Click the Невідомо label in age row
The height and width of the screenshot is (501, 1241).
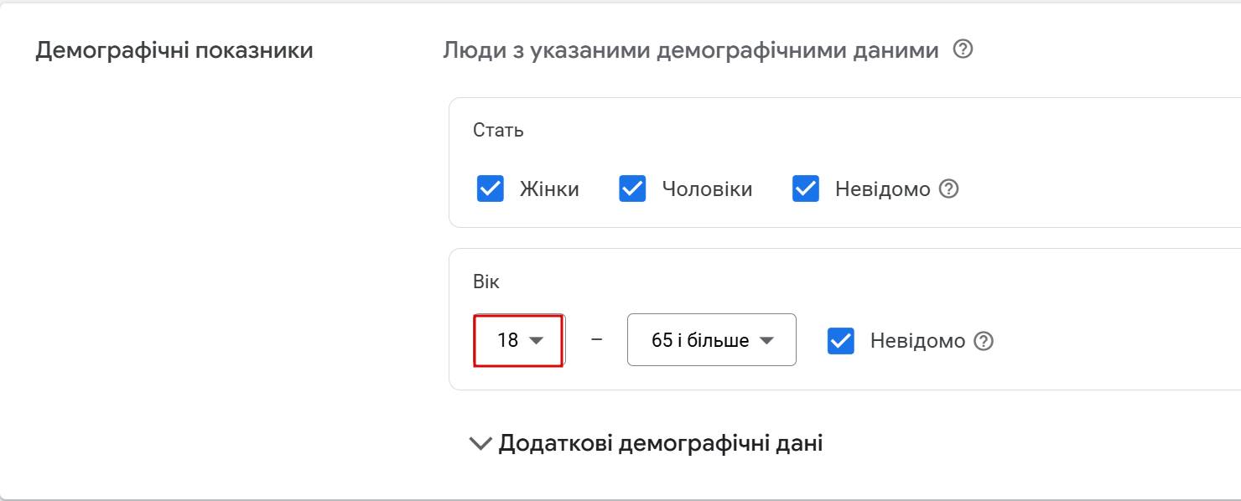click(917, 341)
